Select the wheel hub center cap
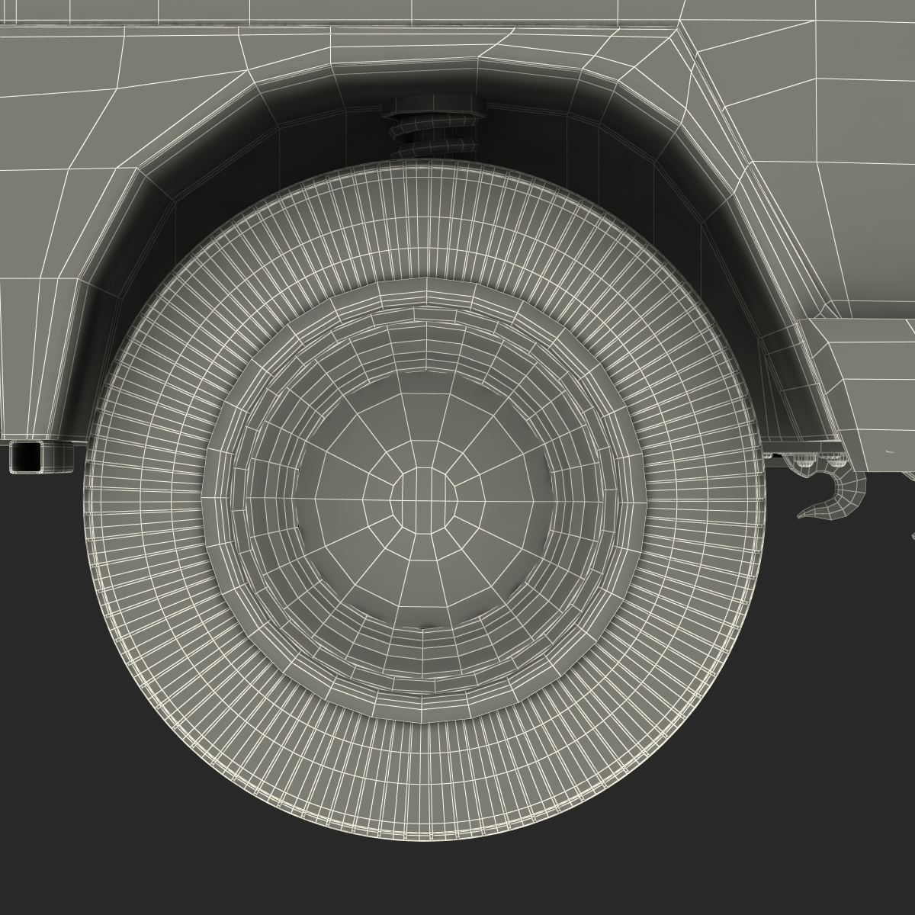This screenshot has width=915, height=915. point(423,501)
